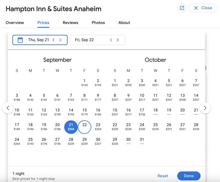Viewport: 220px width, 182px height.
Task: View the Photos tab
Action: coord(98,23)
